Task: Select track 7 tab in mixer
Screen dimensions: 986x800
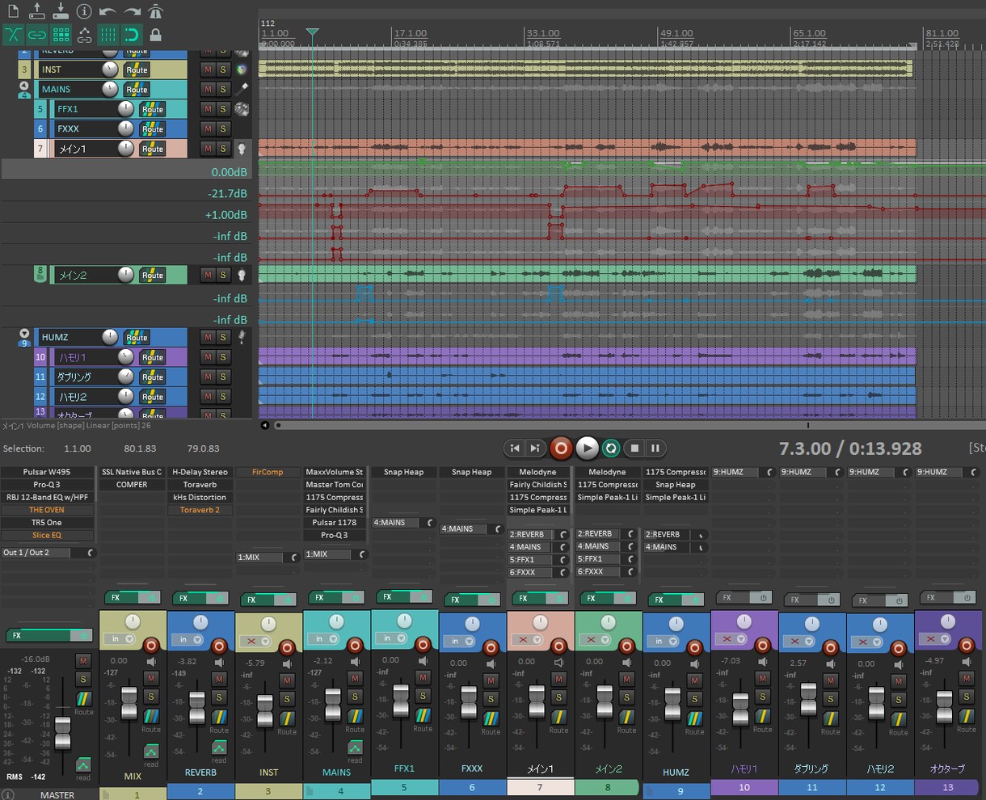Action: [x=540, y=787]
